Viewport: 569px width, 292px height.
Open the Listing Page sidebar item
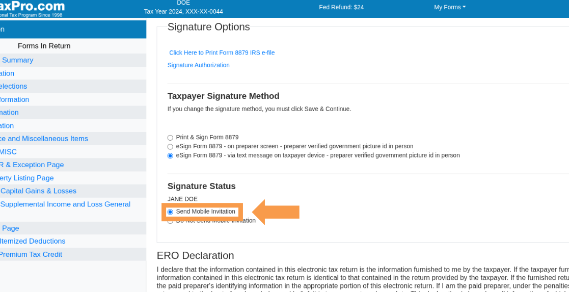pos(26,178)
